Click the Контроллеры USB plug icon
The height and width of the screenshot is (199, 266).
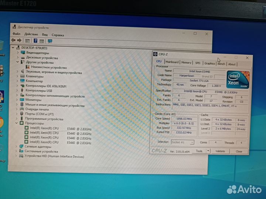[x=22, y=90]
